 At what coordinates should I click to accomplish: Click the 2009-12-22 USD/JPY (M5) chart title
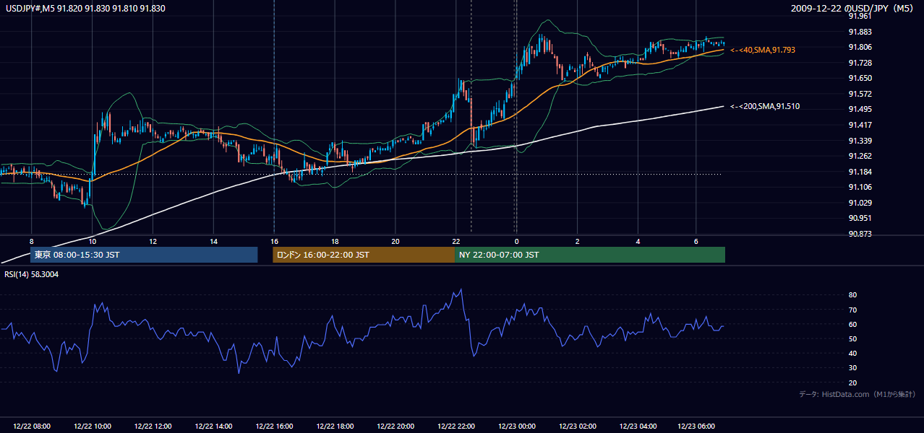click(x=853, y=8)
